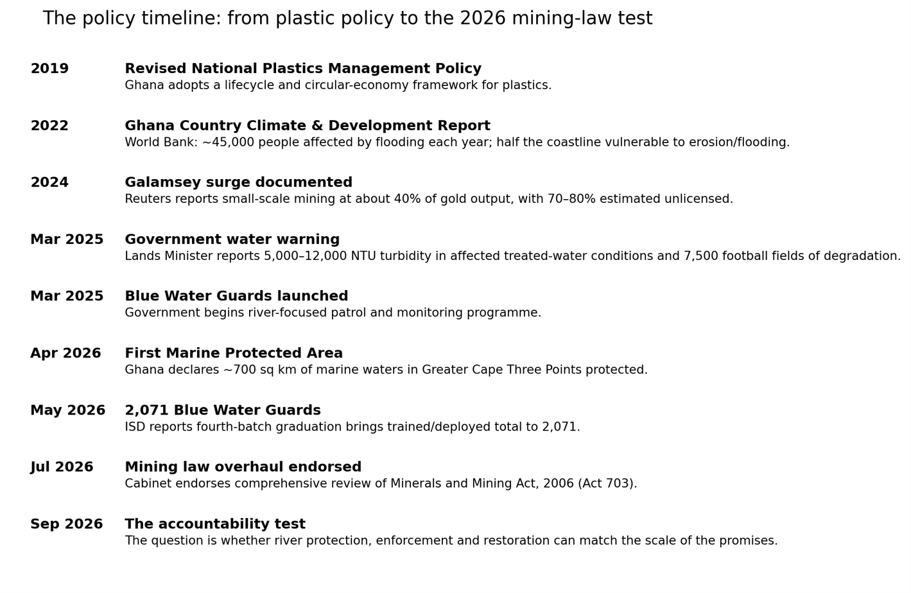Click the Reuters small-scale mining description text
Screen dimensions: 911x593
pos(429,200)
